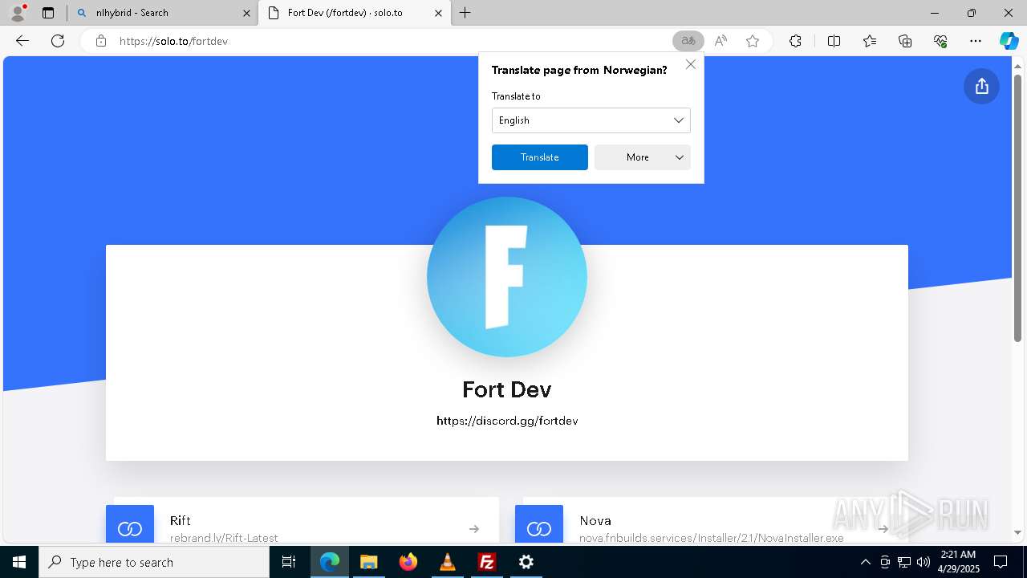1027x578 pixels.
Task: Click the taskbar search box
Action: [154, 562]
